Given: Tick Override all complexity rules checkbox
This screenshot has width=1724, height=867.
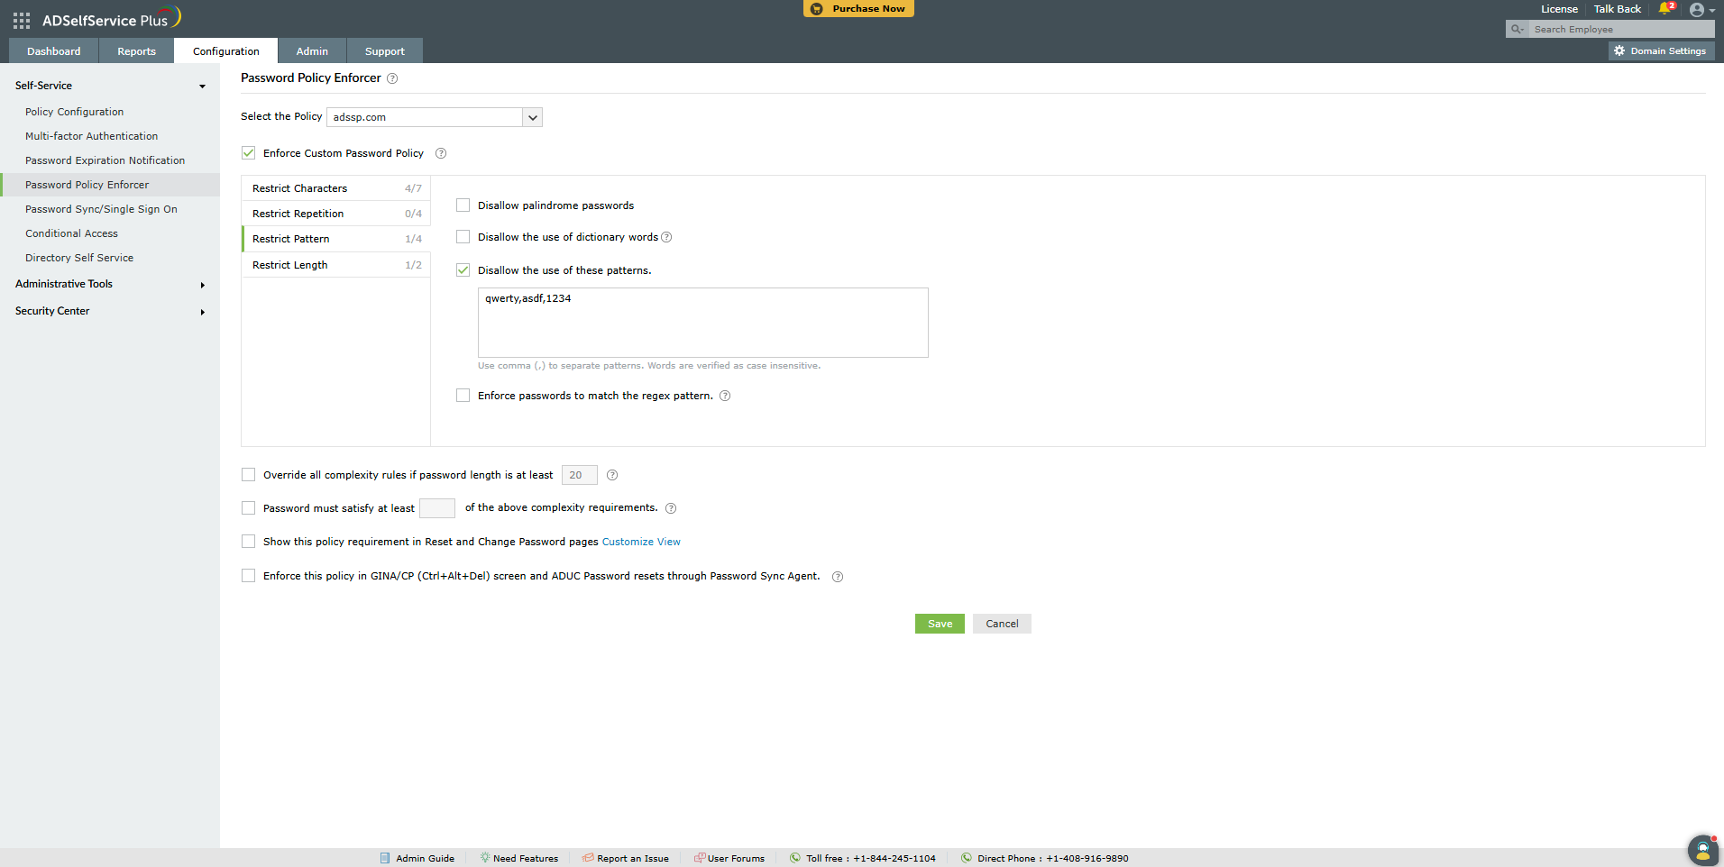Looking at the screenshot, I should [x=249, y=475].
